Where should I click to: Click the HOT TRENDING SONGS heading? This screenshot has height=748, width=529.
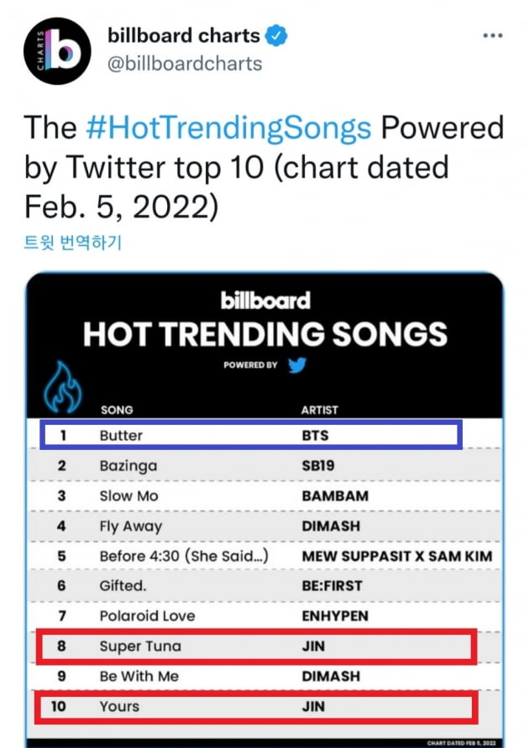265,333
